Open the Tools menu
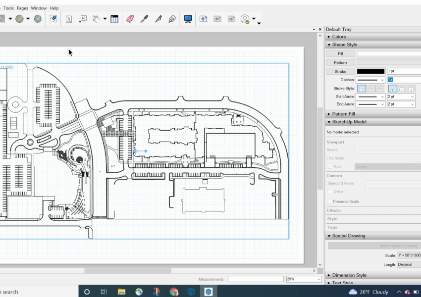This screenshot has width=421, height=297. click(x=8, y=8)
